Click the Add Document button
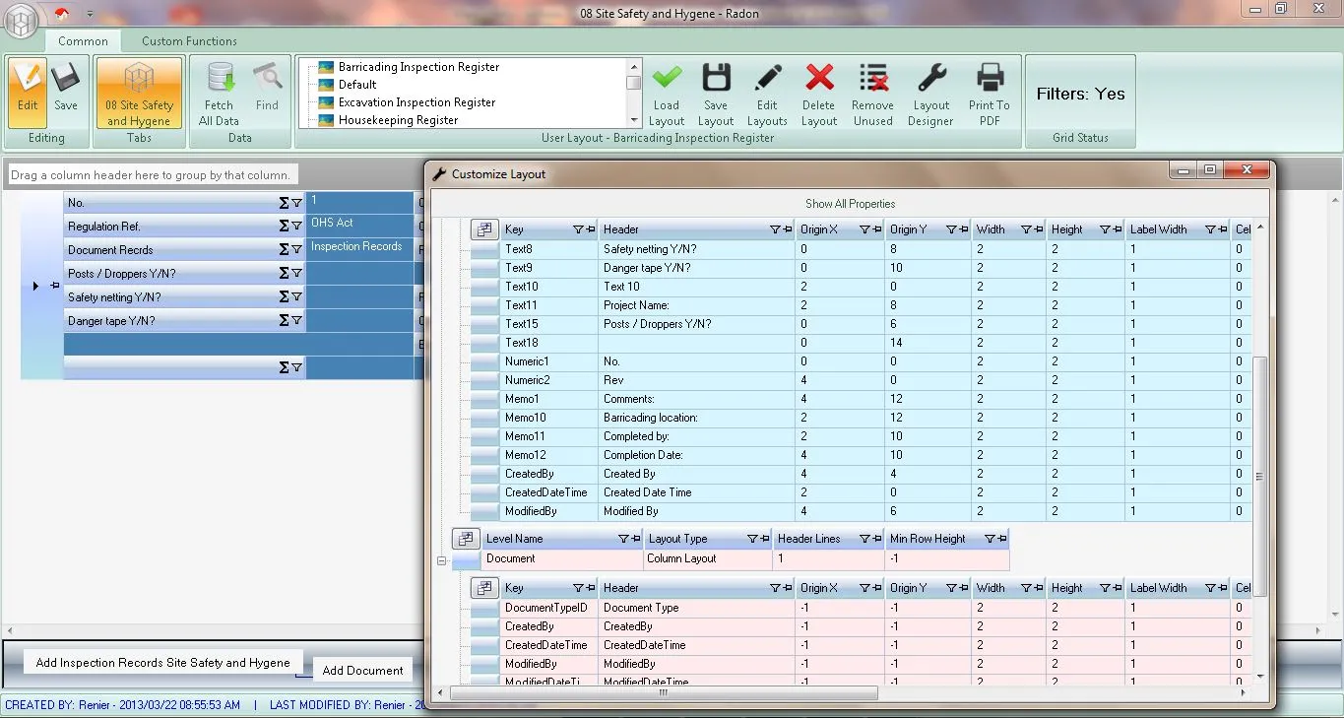1344x718 pixels. [362, 670]
